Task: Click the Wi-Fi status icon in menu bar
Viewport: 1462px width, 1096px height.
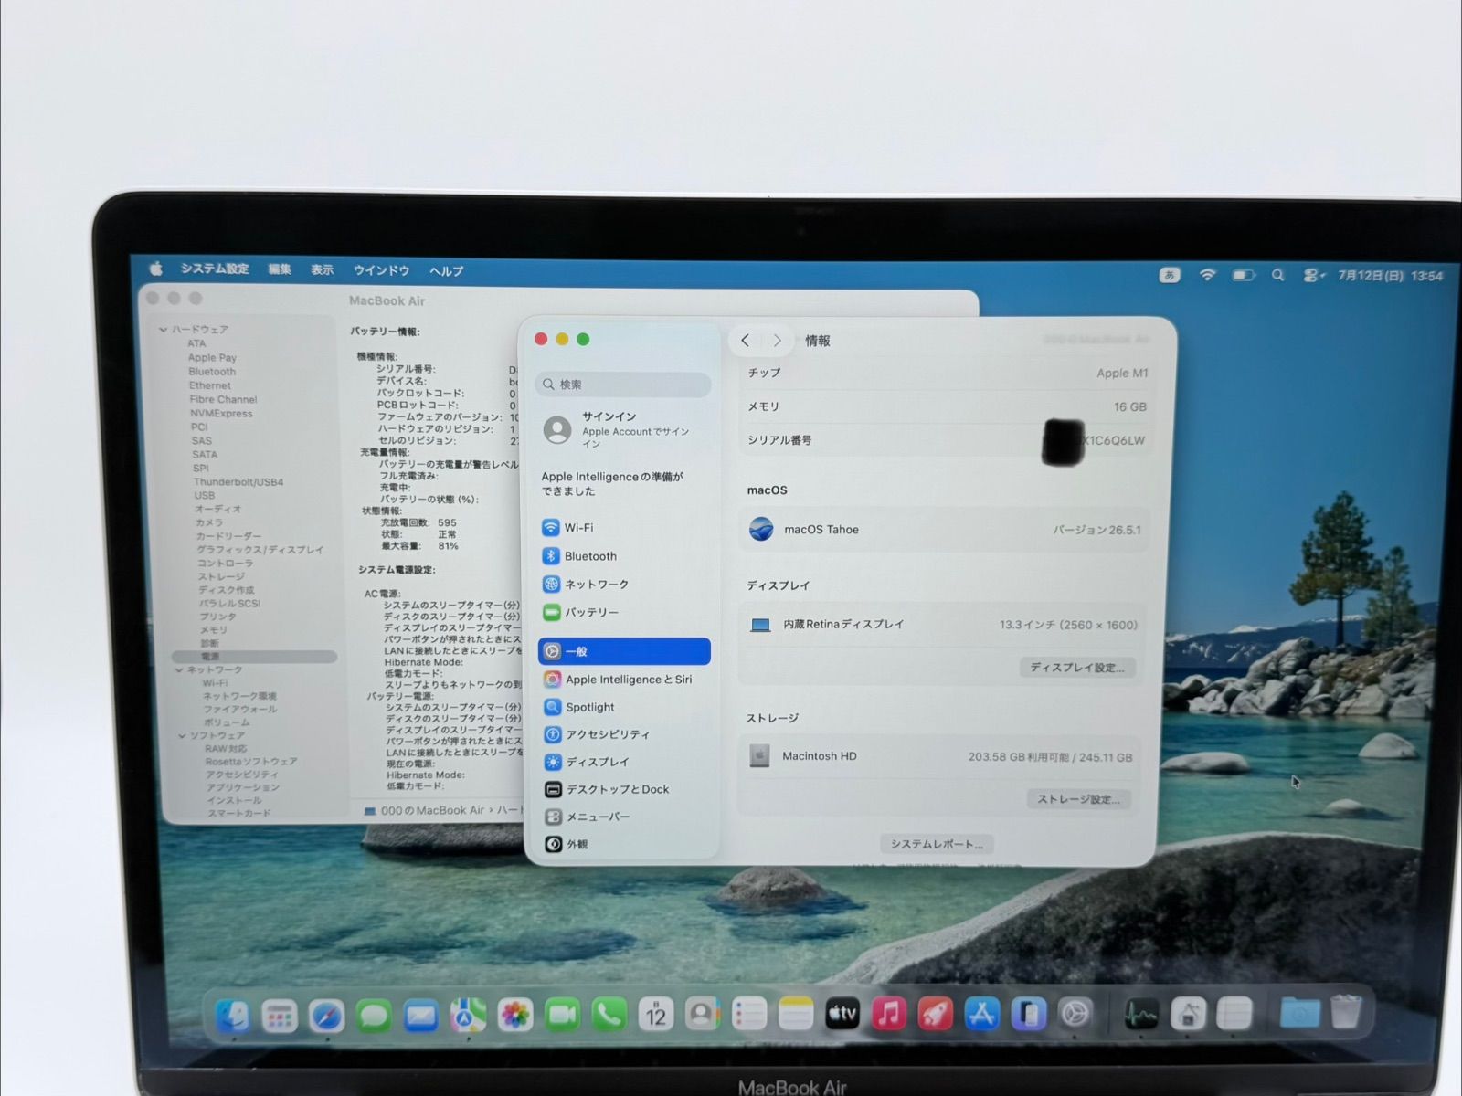Action: 1207,274
